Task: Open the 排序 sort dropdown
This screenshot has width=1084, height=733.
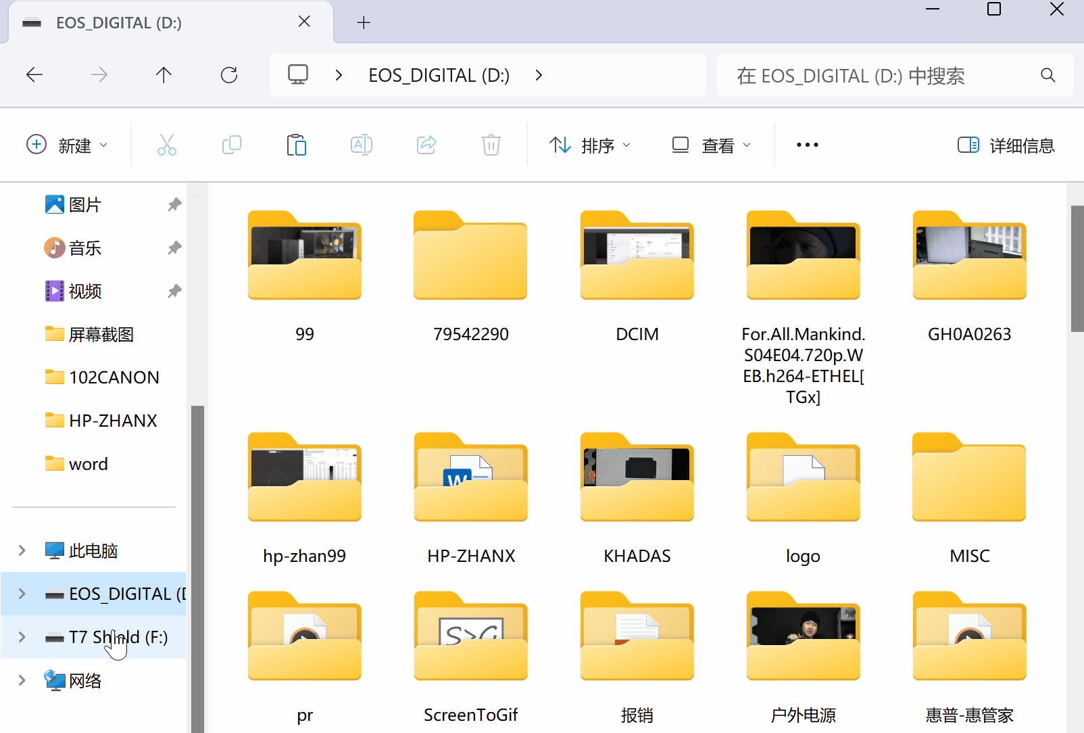Action: click(590, 145)
